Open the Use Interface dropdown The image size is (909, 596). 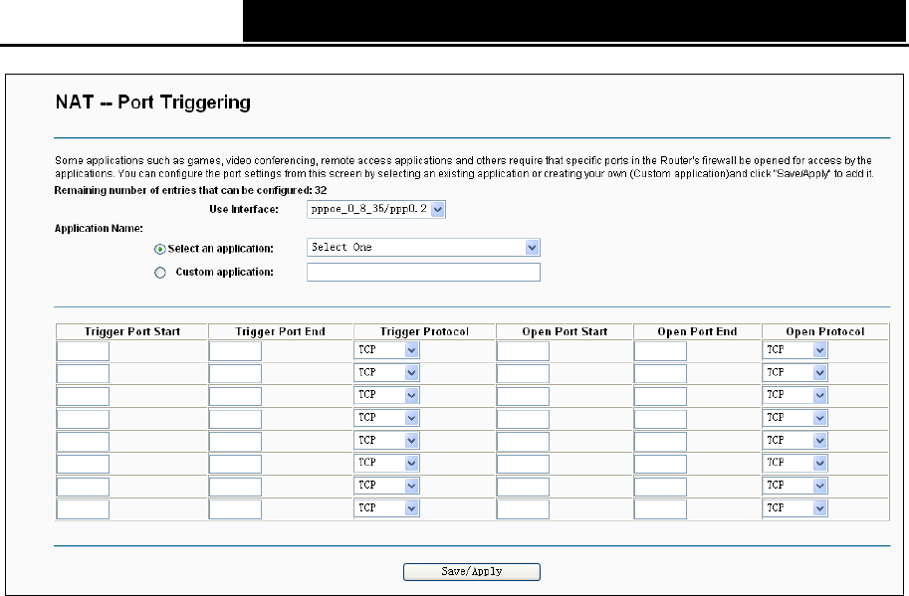376,209
